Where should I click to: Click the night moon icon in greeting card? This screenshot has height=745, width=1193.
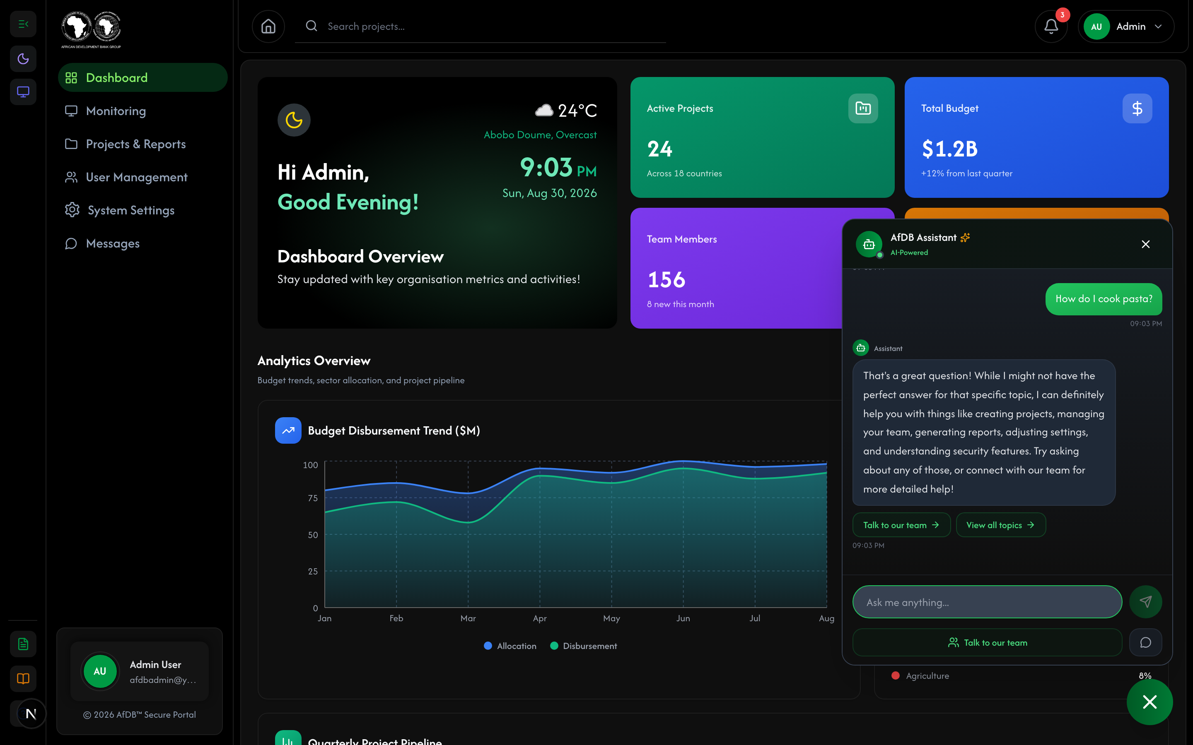[294, 120]
